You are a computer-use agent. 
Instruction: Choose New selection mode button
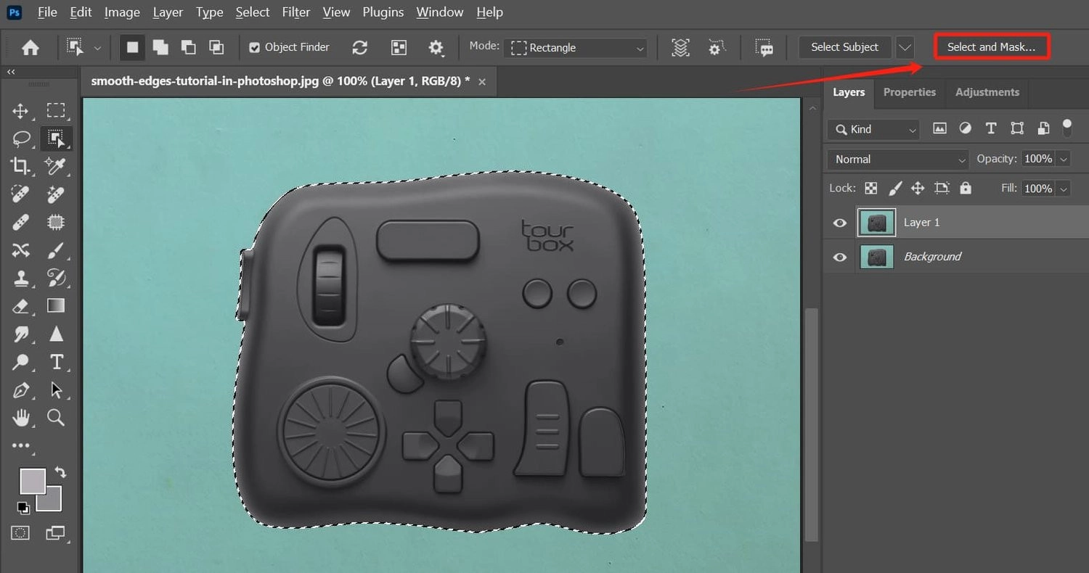[x=133, y=47]
